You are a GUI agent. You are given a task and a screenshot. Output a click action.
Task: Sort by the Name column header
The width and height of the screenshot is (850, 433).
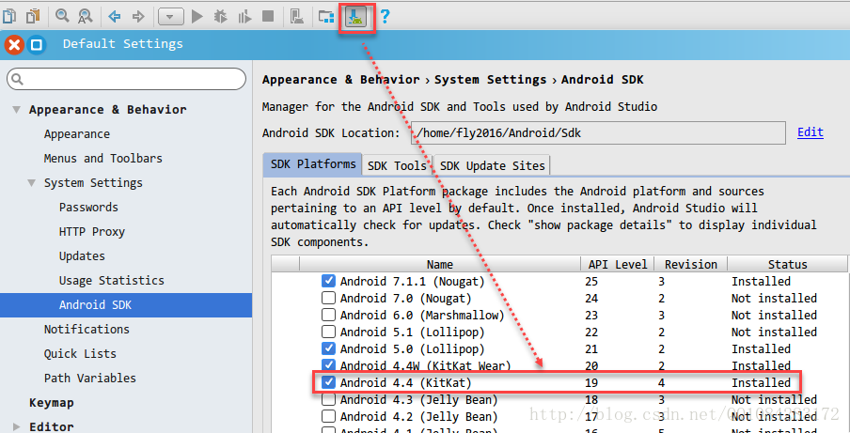pos(440,264)
